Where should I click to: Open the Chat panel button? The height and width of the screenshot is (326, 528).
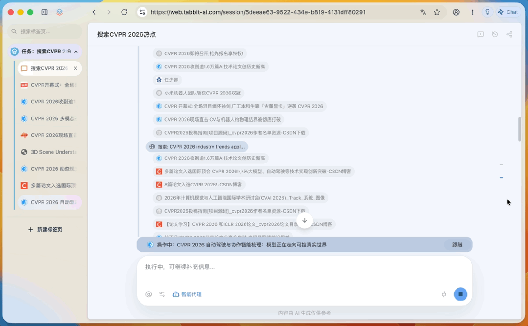(x=508, y=12)
